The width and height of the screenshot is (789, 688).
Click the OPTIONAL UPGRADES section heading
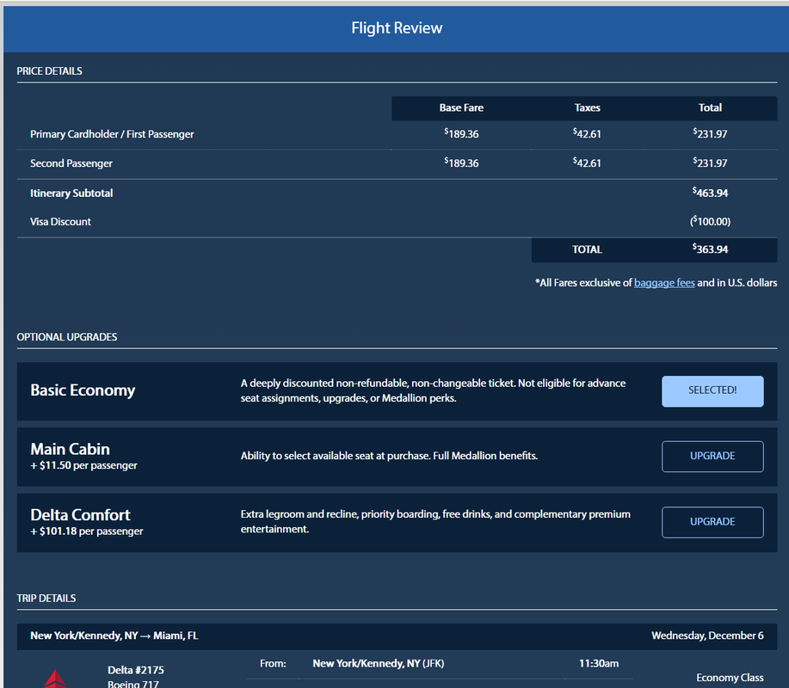click(67, 337)
